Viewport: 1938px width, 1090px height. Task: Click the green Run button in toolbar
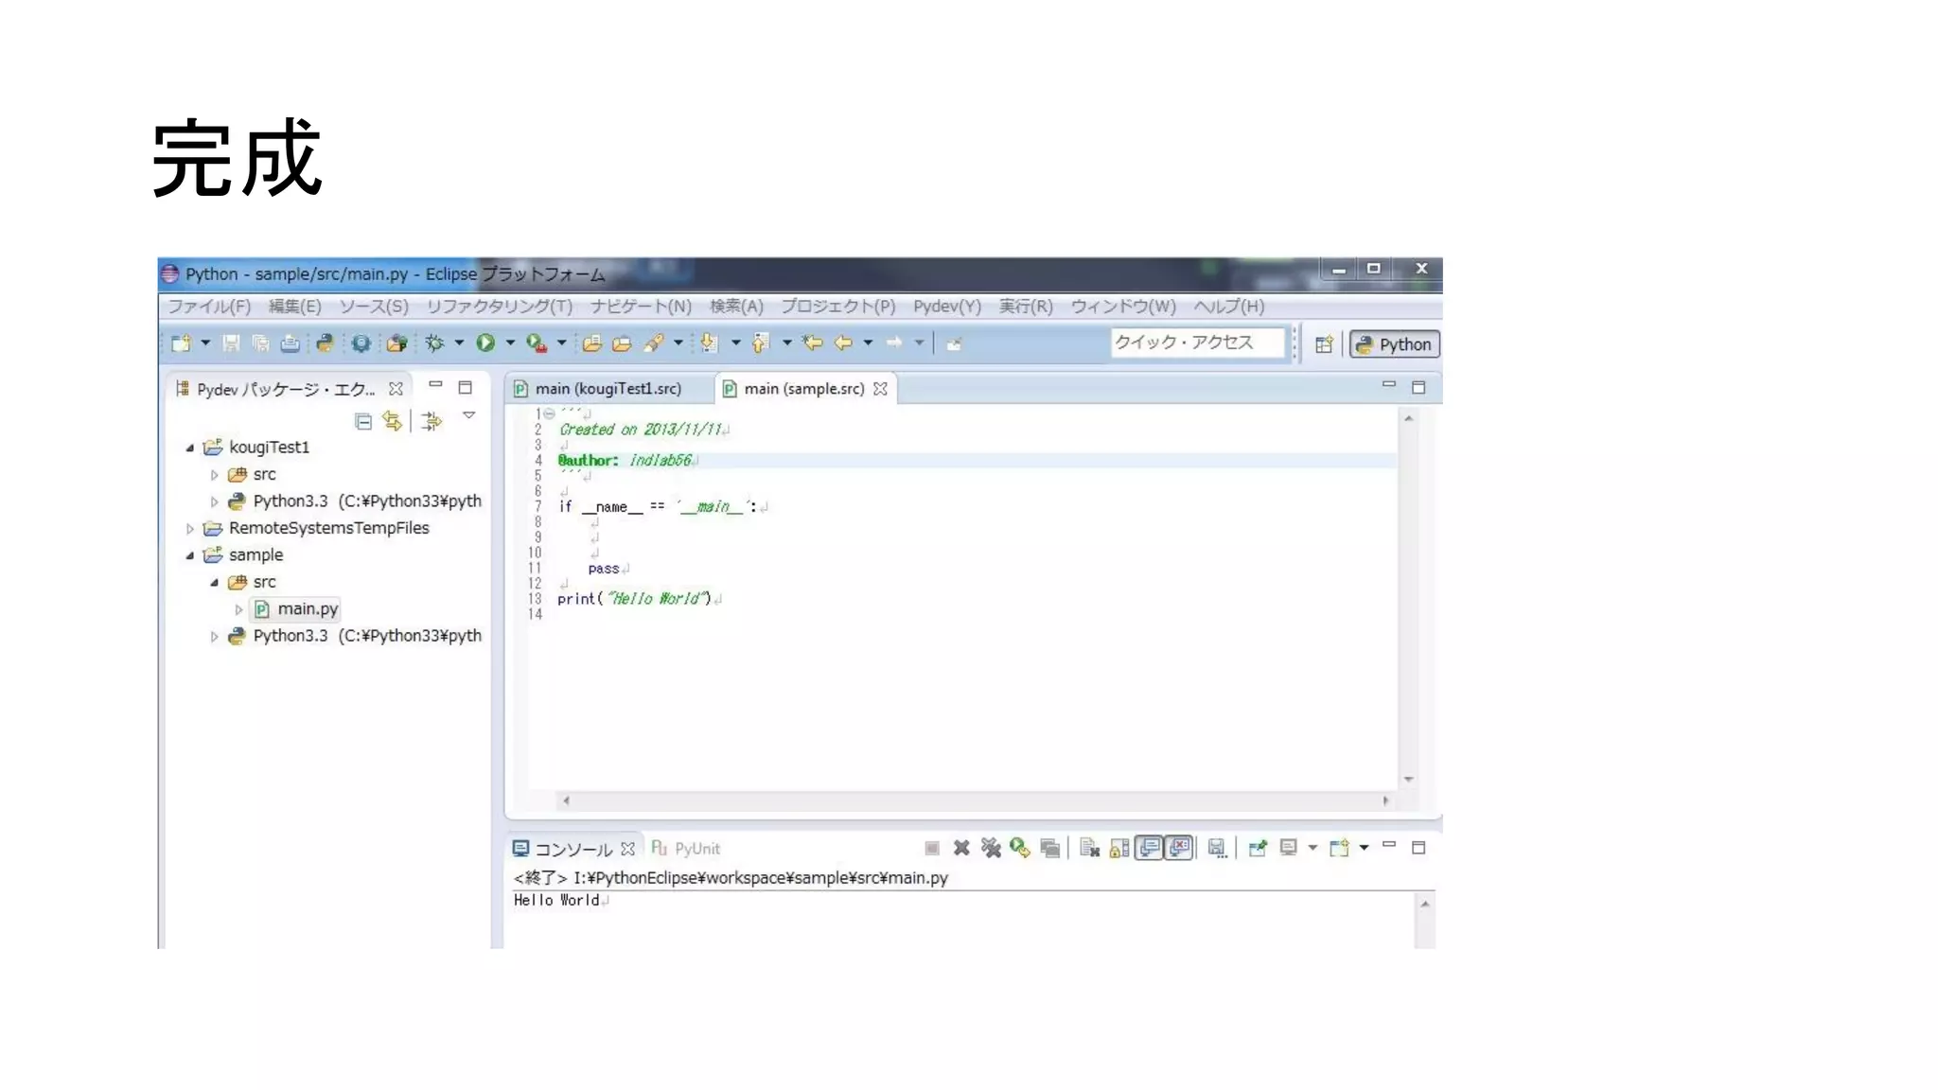pyautogui.click(x=485, y=343)
